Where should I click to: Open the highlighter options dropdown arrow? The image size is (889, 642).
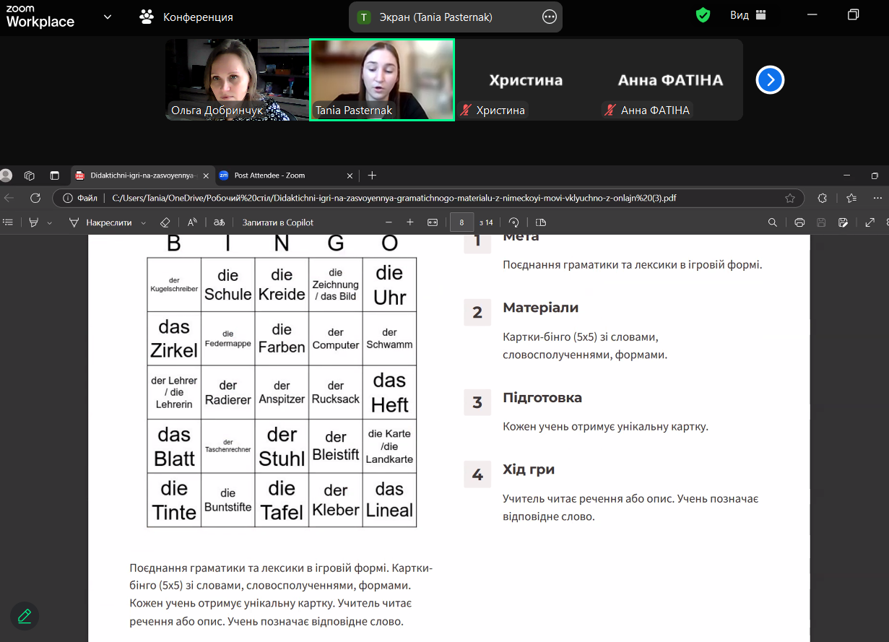[50, 223]
